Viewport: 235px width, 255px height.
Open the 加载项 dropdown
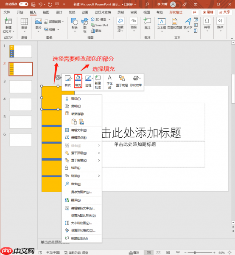click(x=120, y=25)
